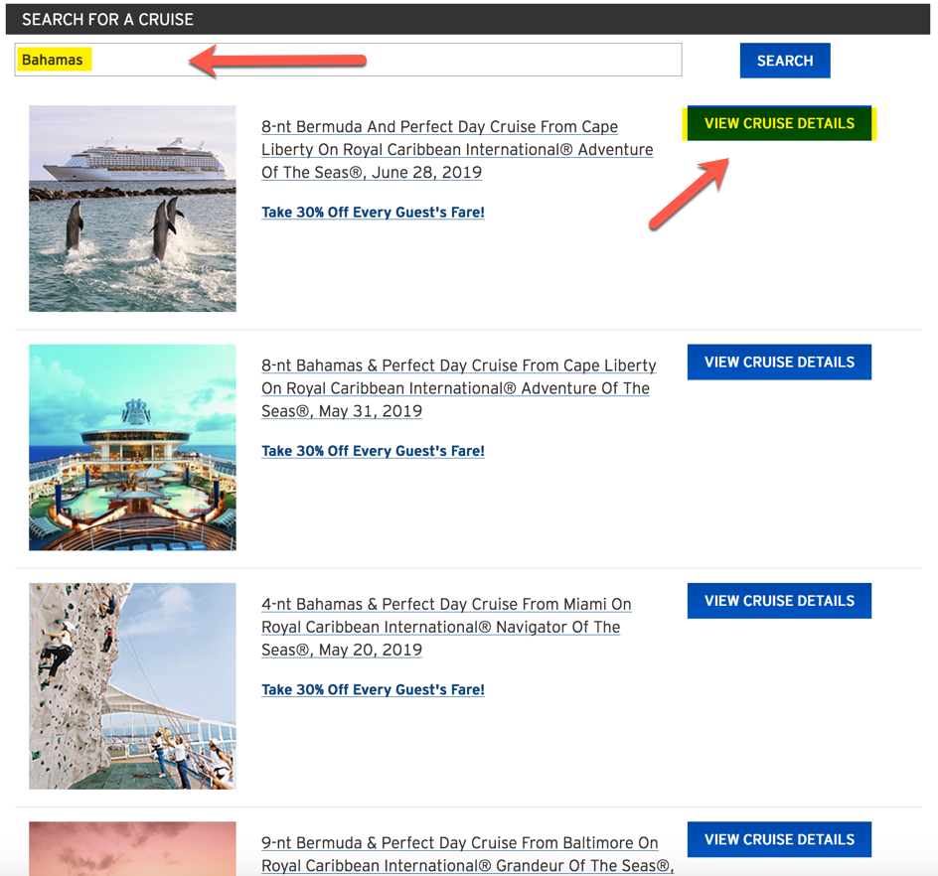The image size is (938, 876).
Task: View details for the 4-nt Miami Navigator cruise
Action: [779, 600]
